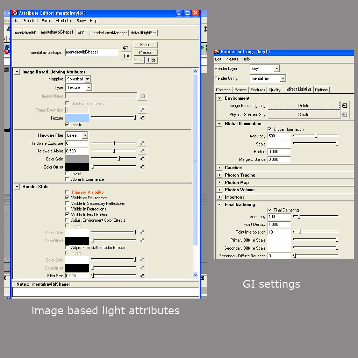
Task: Open Image Based Lighting attributes via arrow icon
Action: coord(16,72)
